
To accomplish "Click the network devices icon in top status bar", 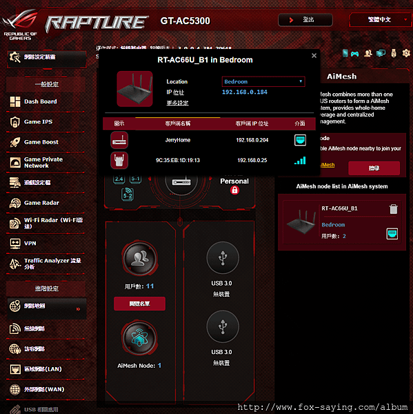I will (x=381, y=54).
